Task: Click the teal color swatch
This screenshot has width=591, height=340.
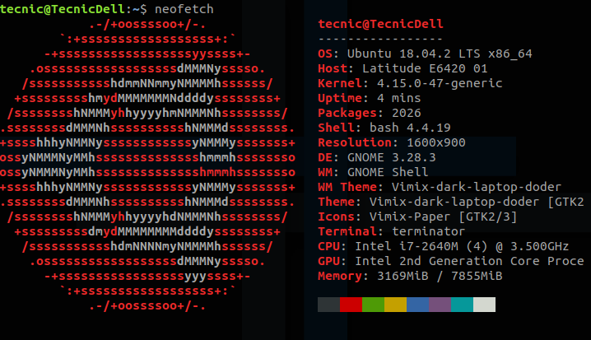Action: (x=462, y=305)
